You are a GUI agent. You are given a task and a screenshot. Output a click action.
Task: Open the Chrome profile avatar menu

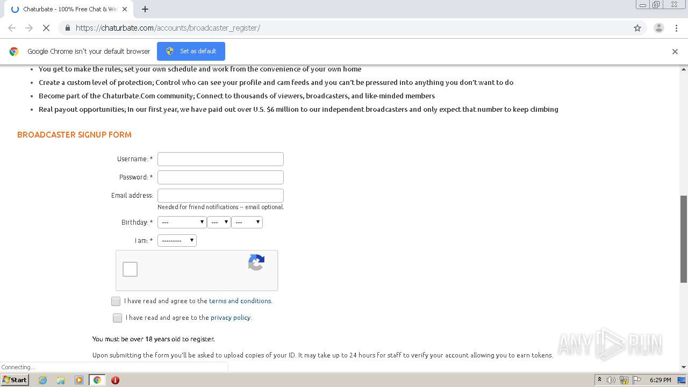coord(658,28)
